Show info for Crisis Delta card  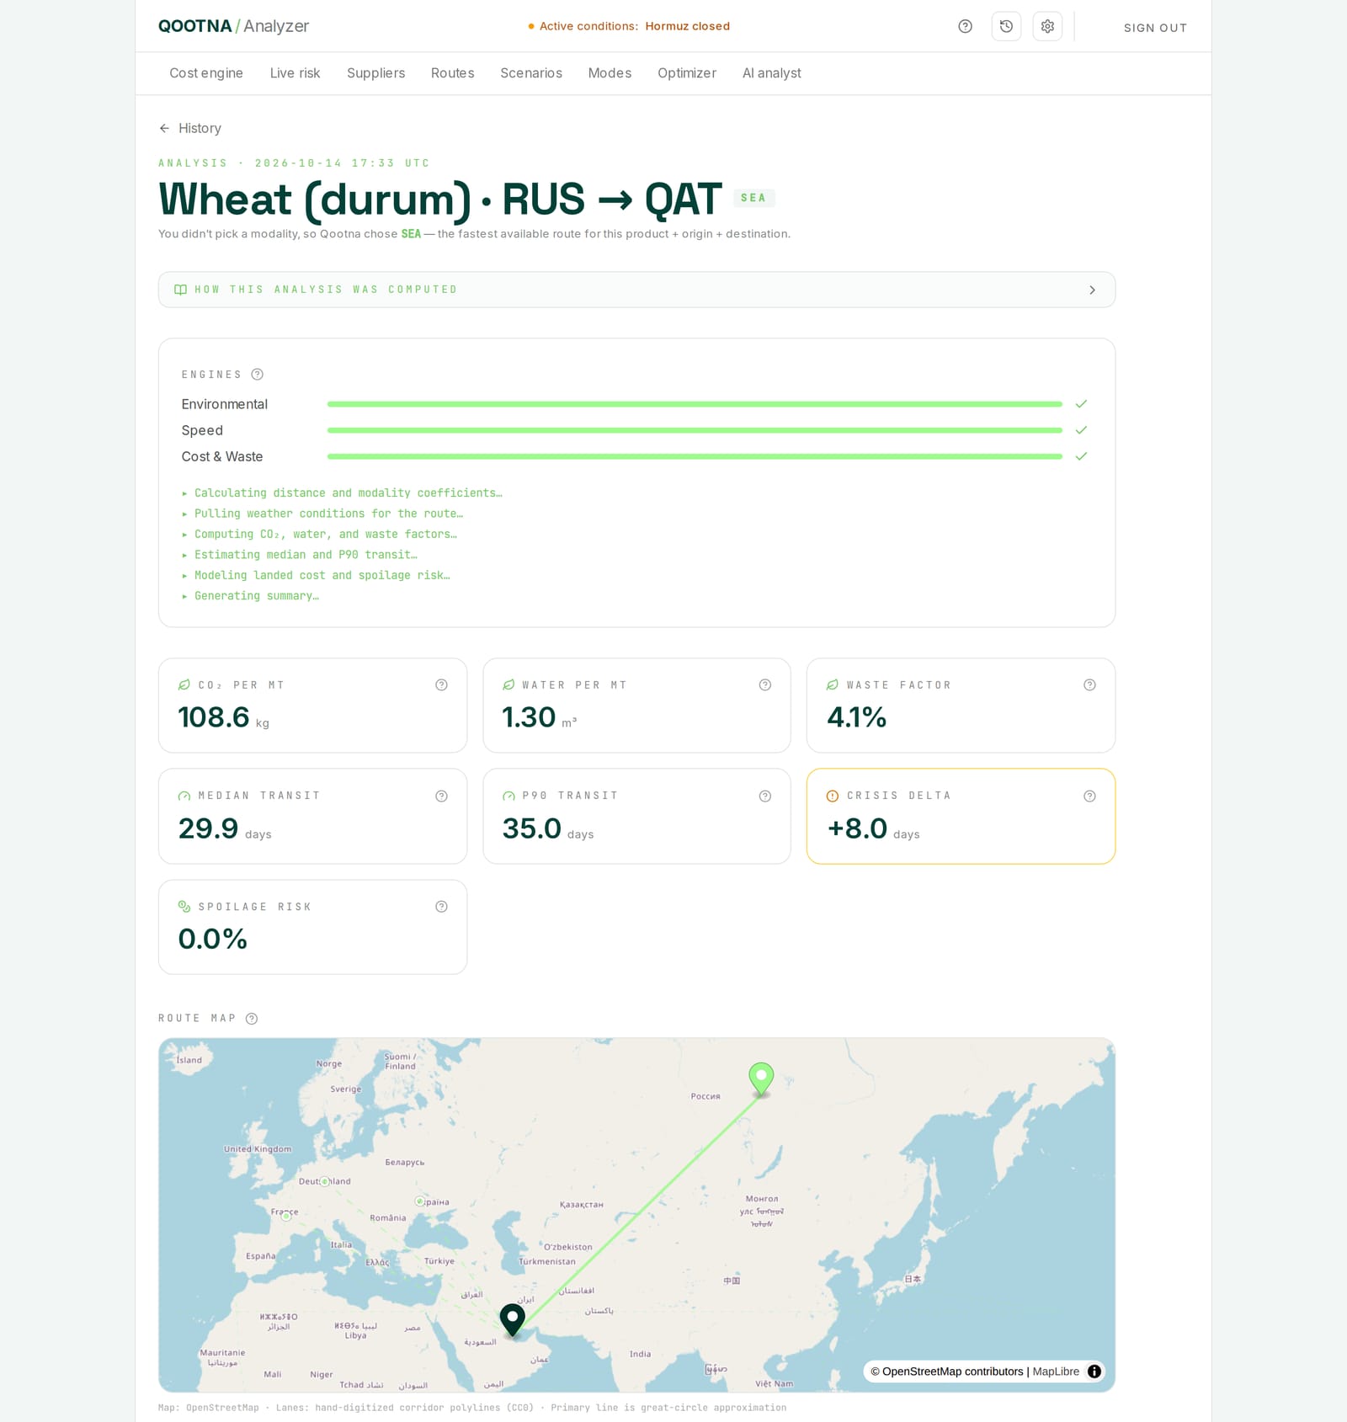1089,796
